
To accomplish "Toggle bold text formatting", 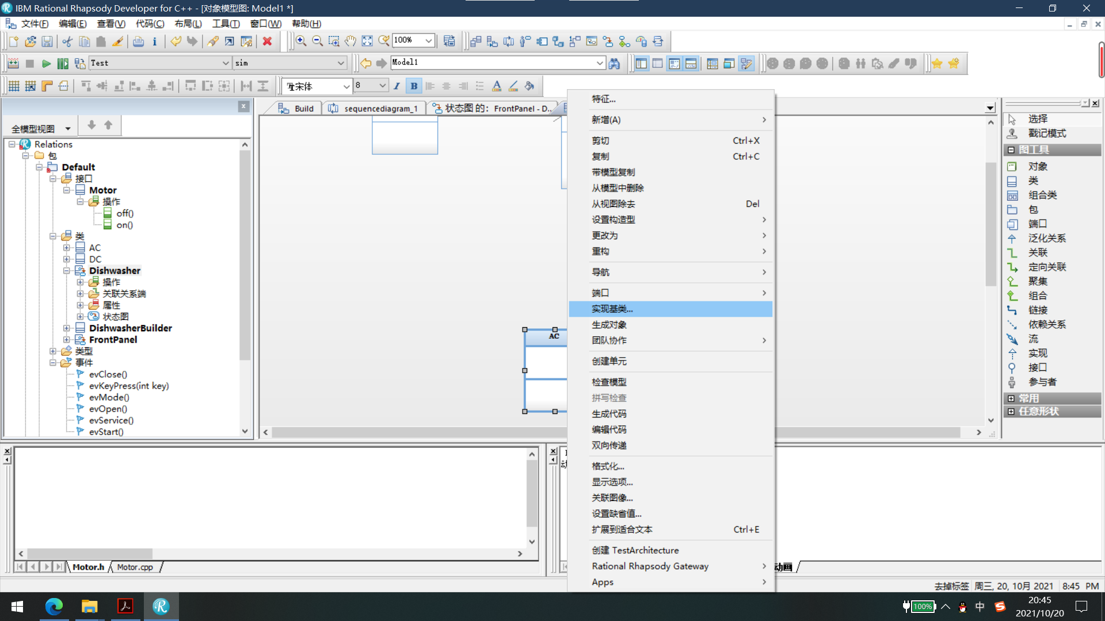I will point(413,86).
